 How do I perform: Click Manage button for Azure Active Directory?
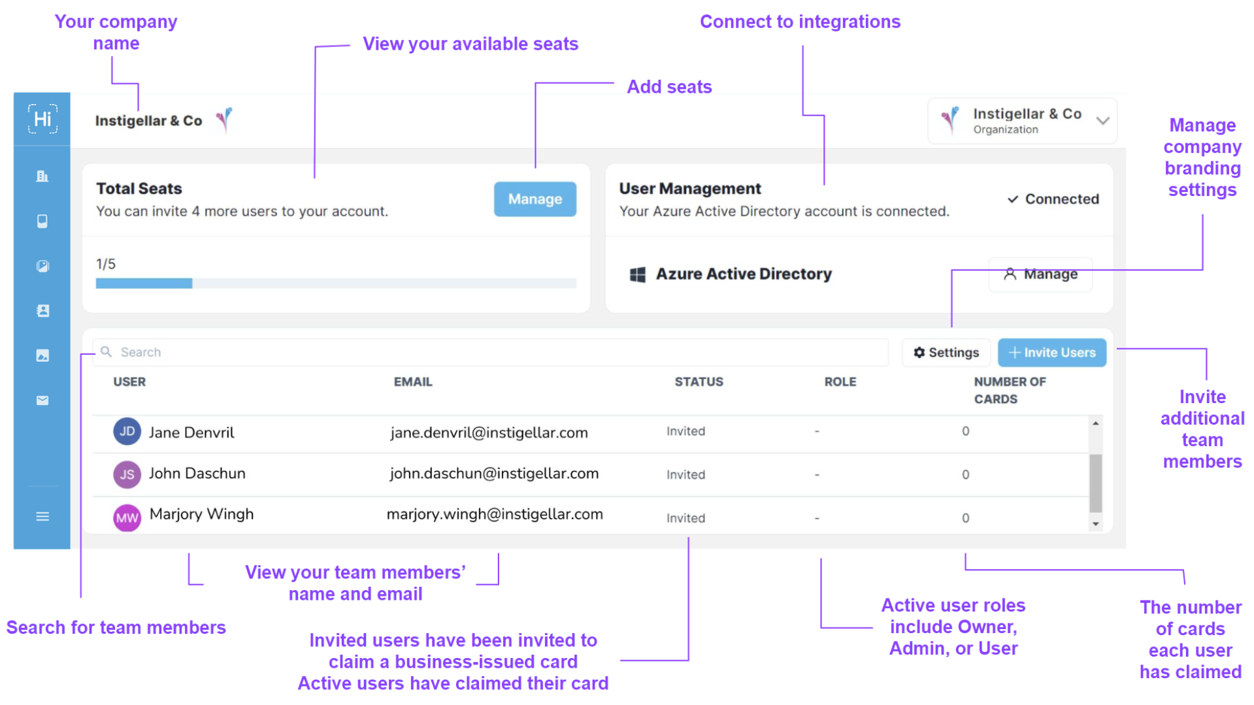[1040, 274]
